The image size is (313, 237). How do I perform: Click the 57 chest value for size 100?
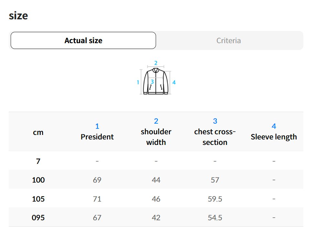215,180
